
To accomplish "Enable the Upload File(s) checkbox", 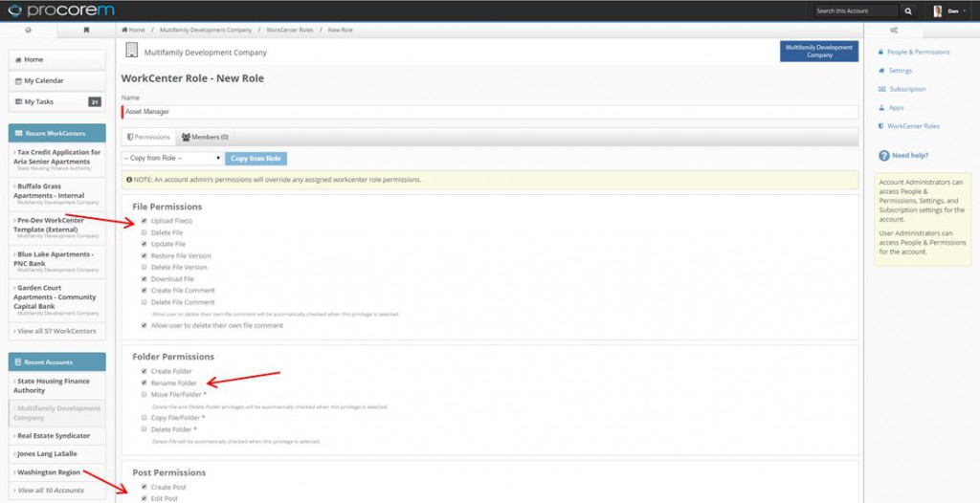I will point(145,221).
